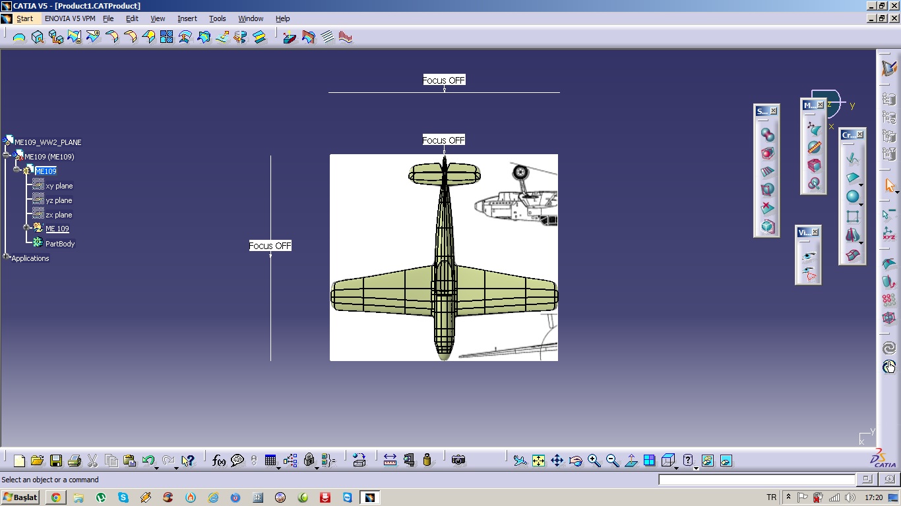Open the Undo history dropdown arrow
Image resolution: width=901 pixels, height=506 pixels.
click(156, 467)
